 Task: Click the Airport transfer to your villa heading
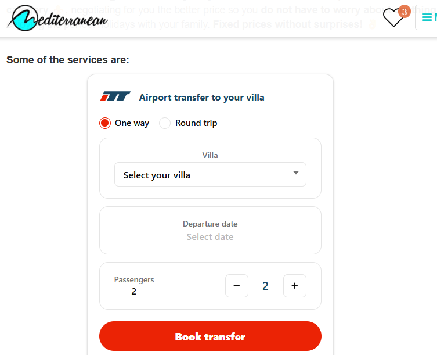coord(201,98)
